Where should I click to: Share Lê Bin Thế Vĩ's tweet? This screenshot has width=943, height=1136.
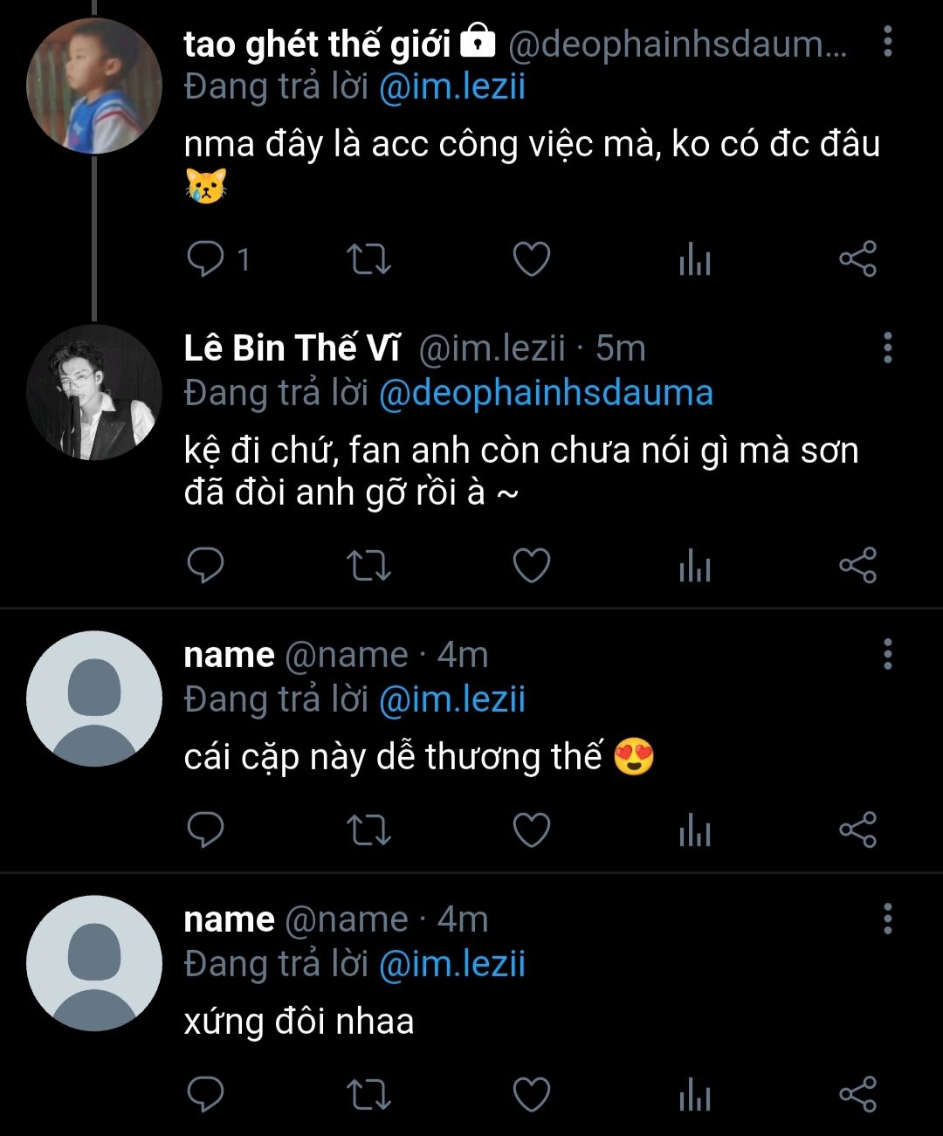point(857,566)
